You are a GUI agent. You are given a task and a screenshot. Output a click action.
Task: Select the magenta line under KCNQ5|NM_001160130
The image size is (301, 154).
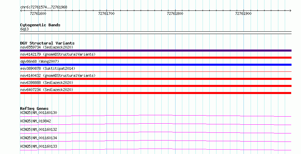tap(156, 116)
